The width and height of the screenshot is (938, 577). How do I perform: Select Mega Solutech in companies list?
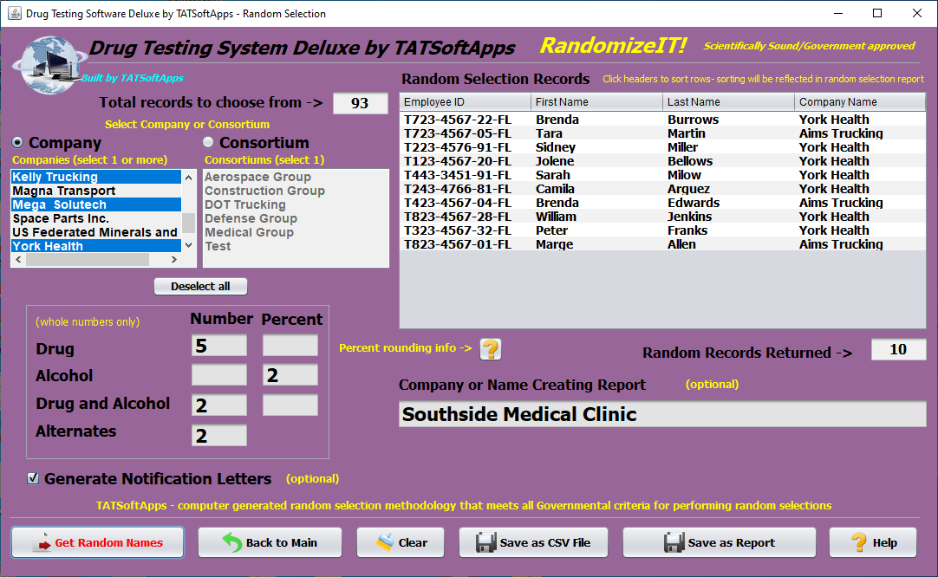[95, 204]
